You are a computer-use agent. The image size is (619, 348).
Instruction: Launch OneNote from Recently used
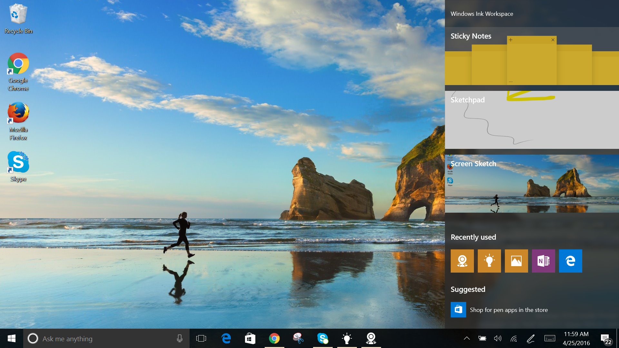(x=543, y=261)
